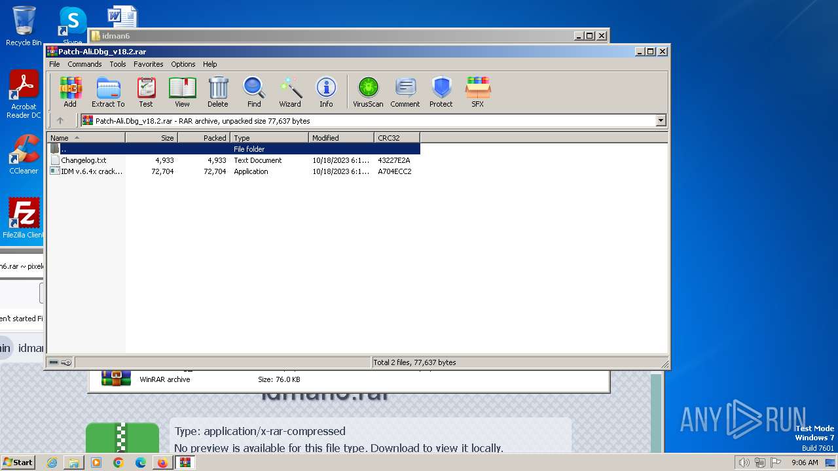
Task: Open the View toolbar icon
Action: (x=182, y=92)
